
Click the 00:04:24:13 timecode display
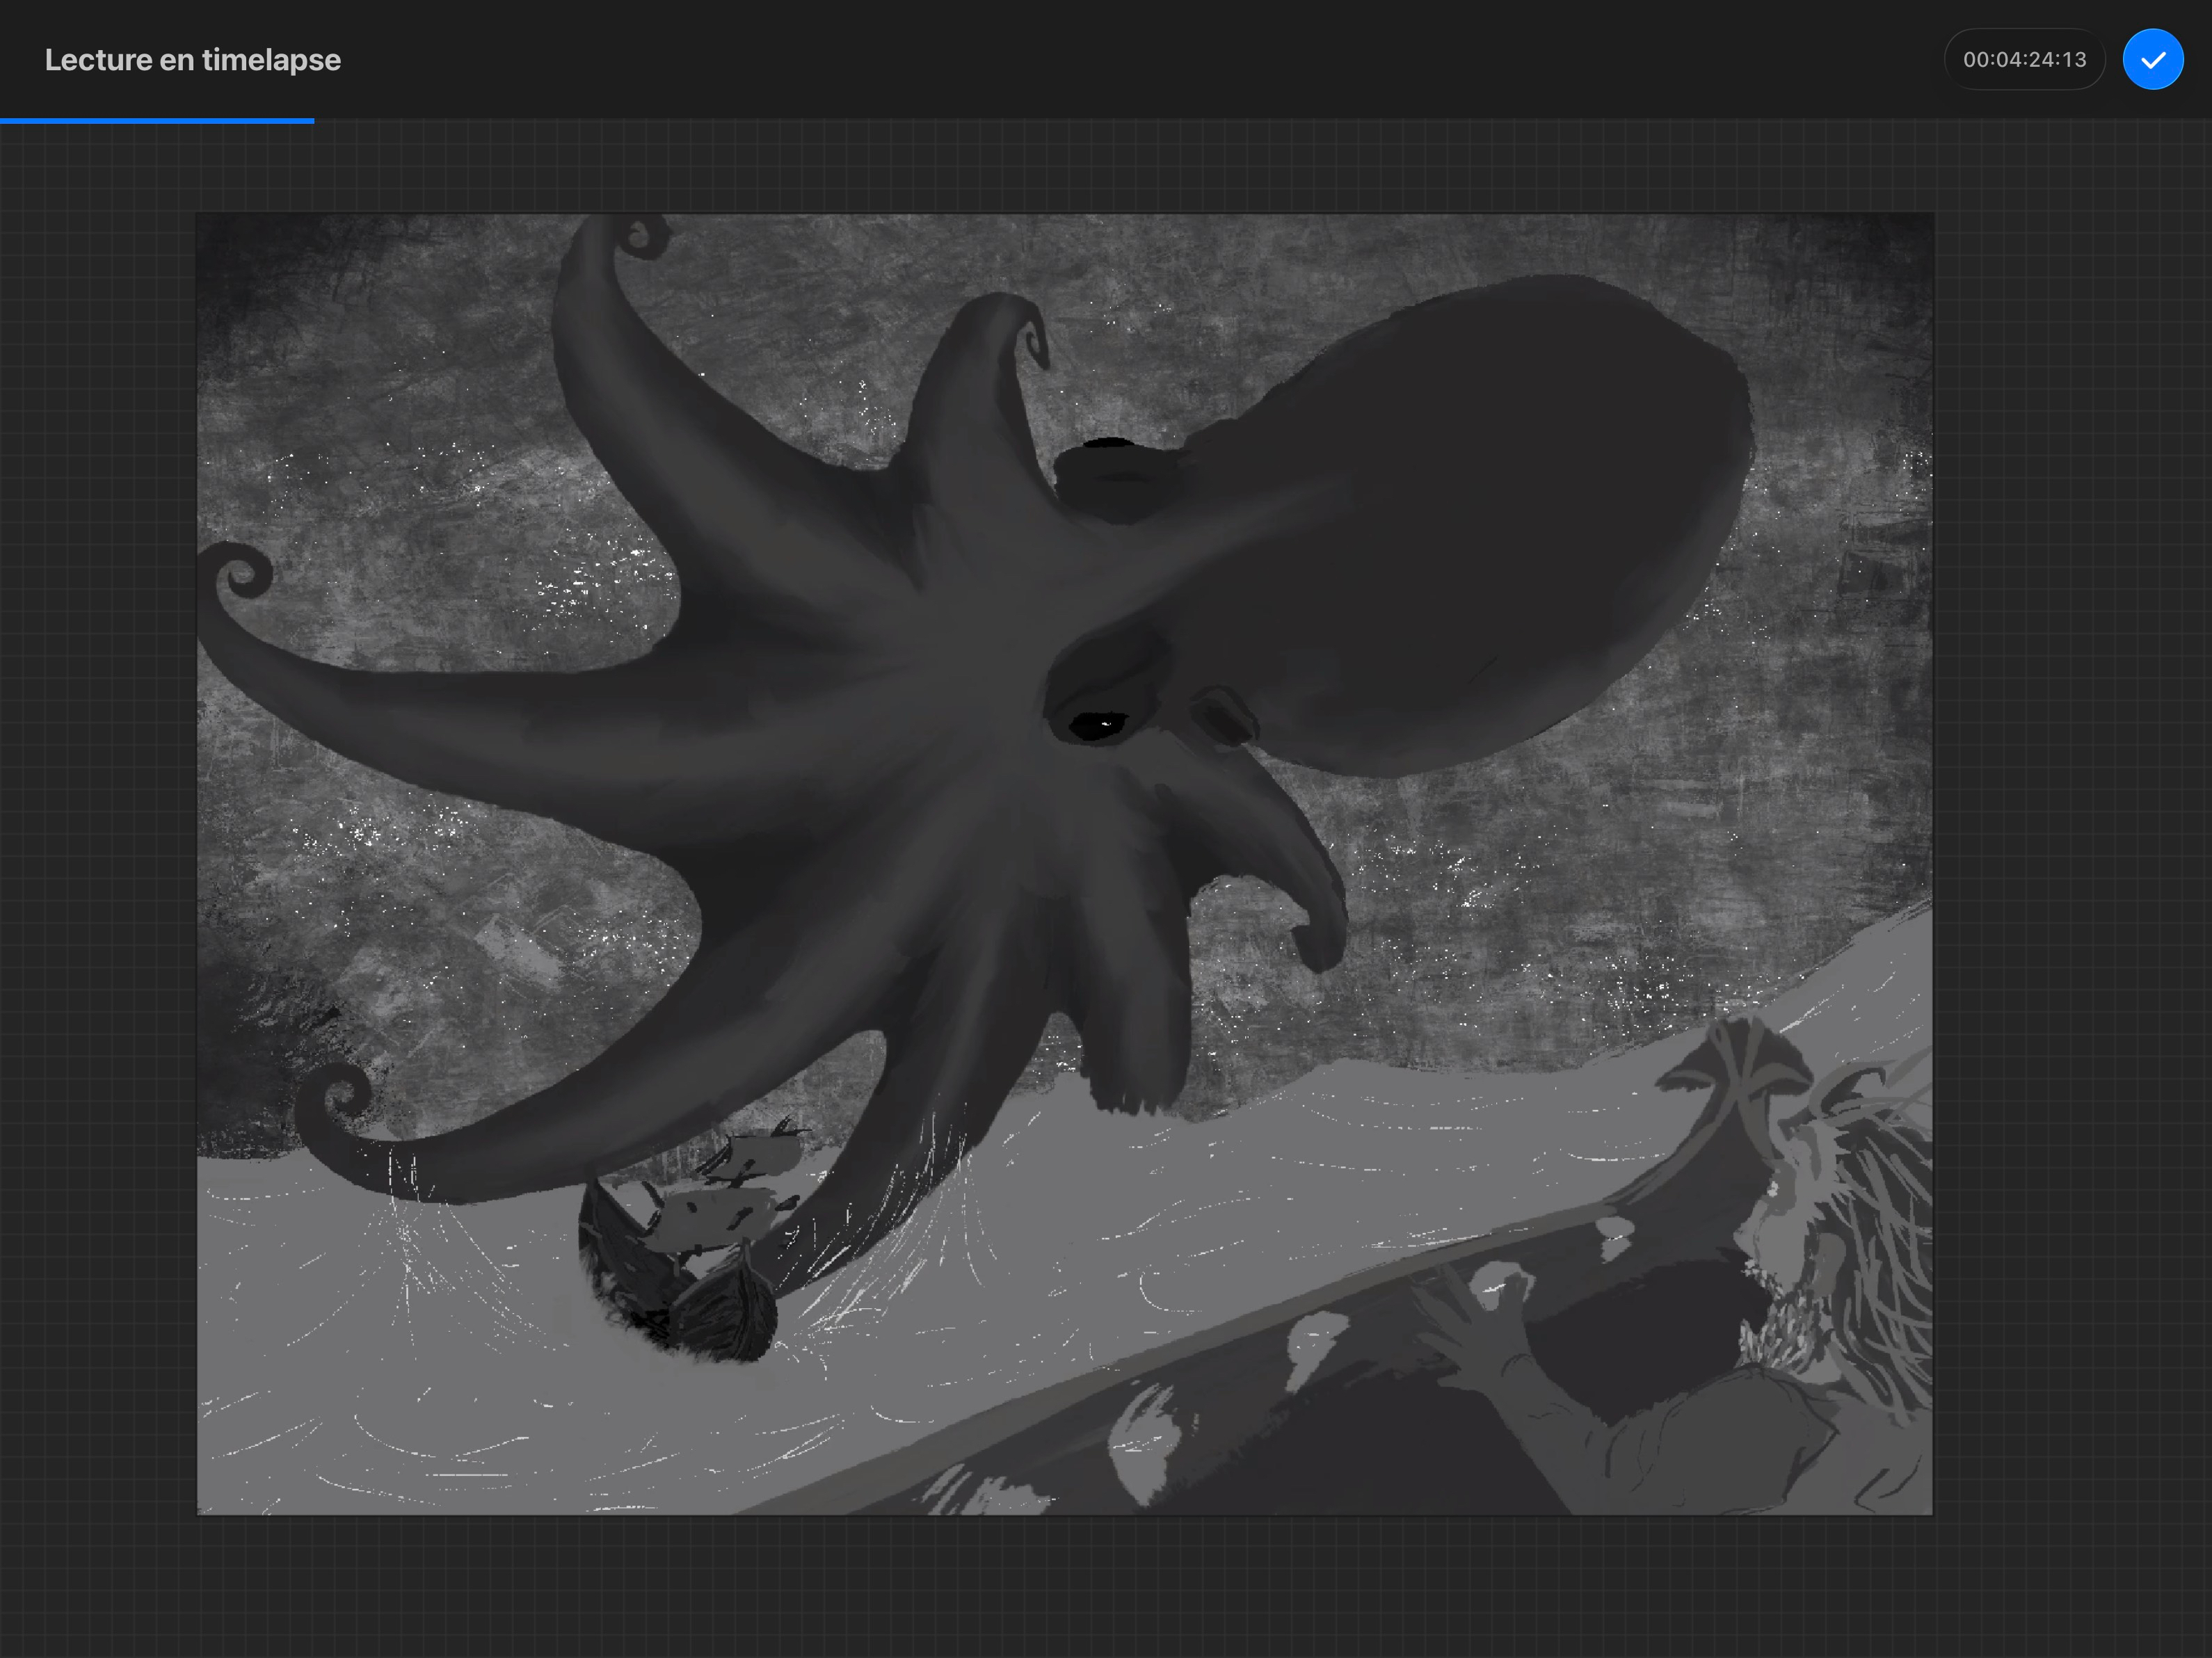[x=2024, y=60]
